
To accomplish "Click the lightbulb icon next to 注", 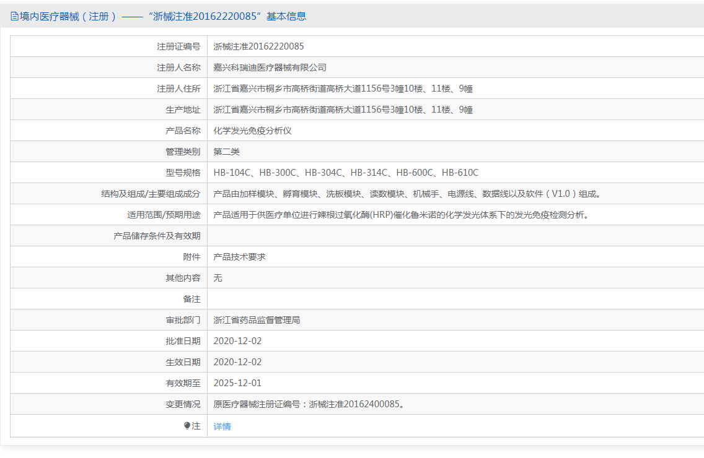I will (x=187, y=426).
